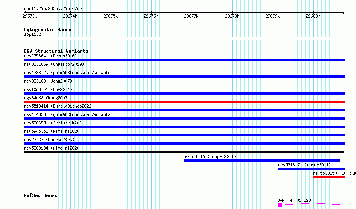
Task: Click the nsv571816 (Cooper2011) label
Action: pyautogui.click(x=210, y=156)
